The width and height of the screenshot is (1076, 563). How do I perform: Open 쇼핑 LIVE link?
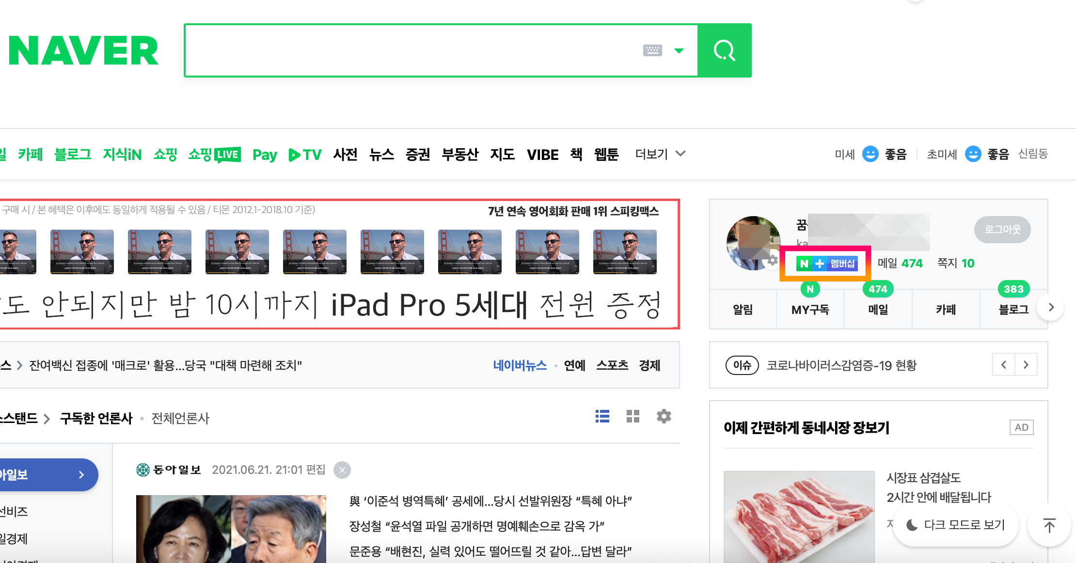click(214, 155)
